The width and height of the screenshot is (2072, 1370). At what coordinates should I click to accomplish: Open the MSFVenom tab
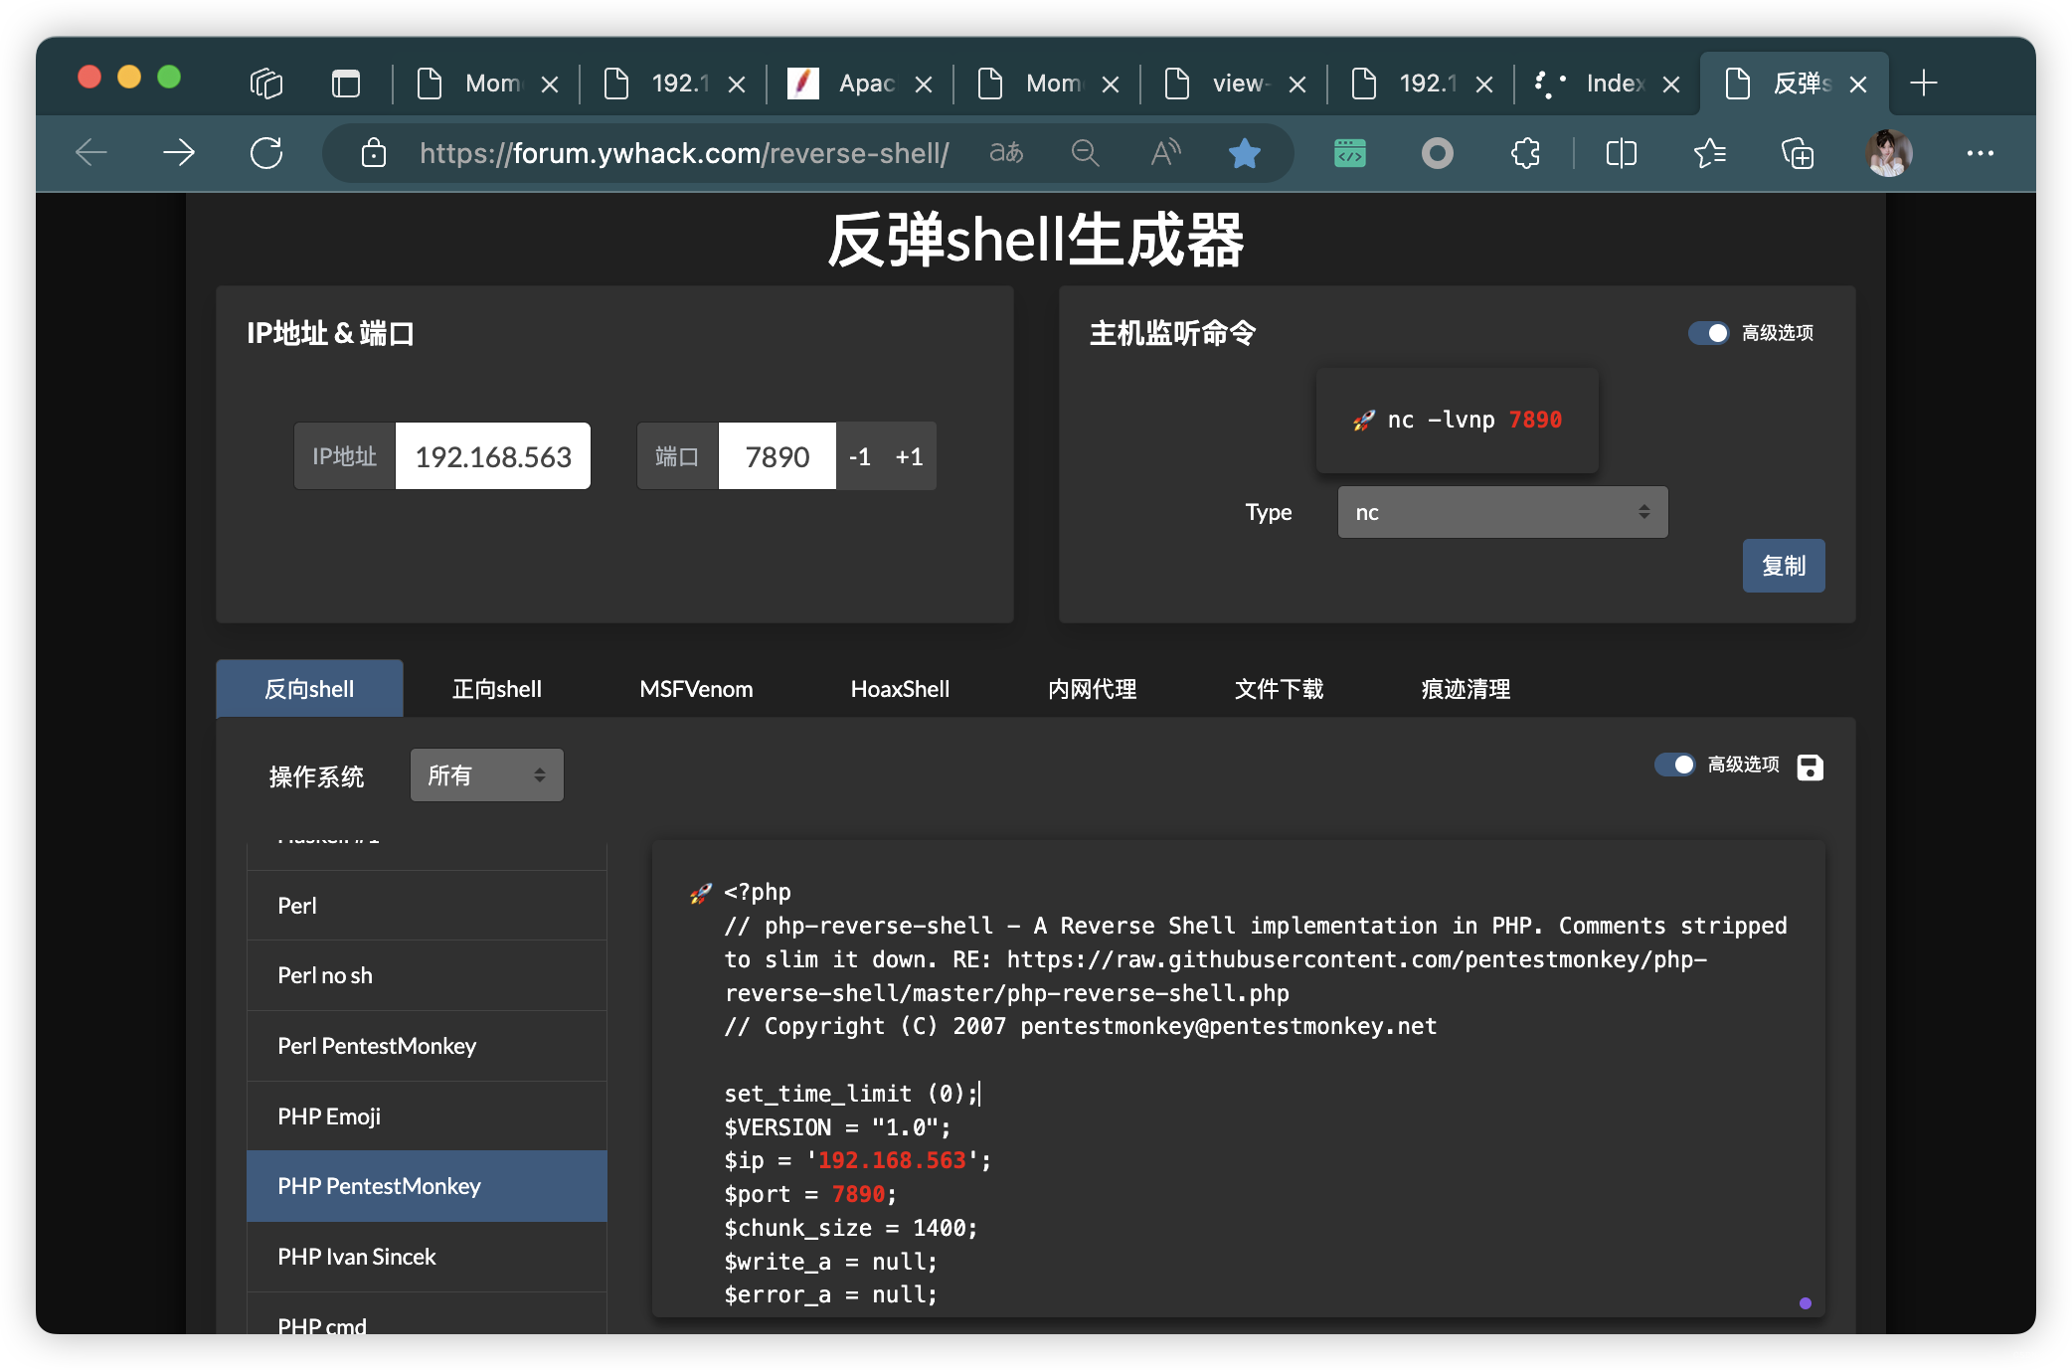[x=696, y=688]
